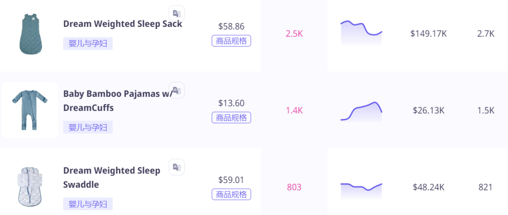The width and height of the screenshot is (508, 215).
Task: Click 商品规格 button under $59.01 price
Action: coord(231,194)
